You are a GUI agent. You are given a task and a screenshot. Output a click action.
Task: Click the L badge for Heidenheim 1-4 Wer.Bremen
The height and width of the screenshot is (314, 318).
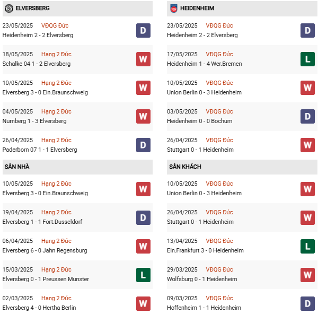point(308,59)
